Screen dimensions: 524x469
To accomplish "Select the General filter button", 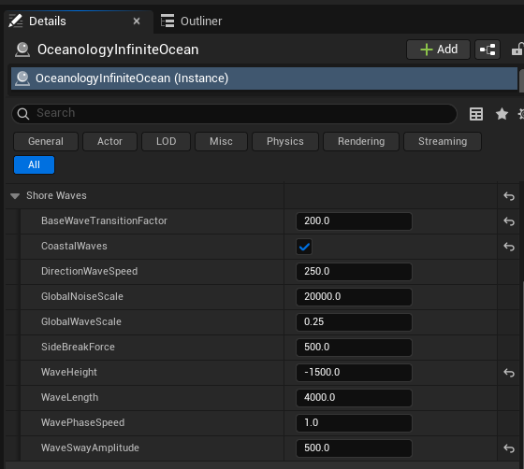I will (46, 141).
